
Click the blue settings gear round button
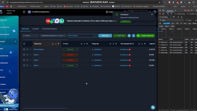(x=129, y=36)
